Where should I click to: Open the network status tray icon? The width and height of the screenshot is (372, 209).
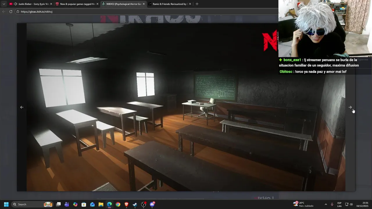pos(347,204)
